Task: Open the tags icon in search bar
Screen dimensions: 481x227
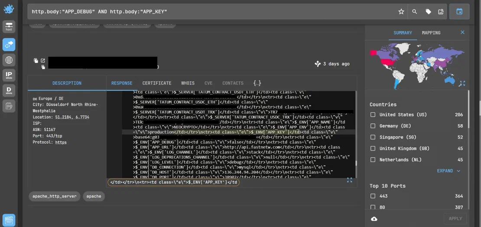Action: click(428, 12)
